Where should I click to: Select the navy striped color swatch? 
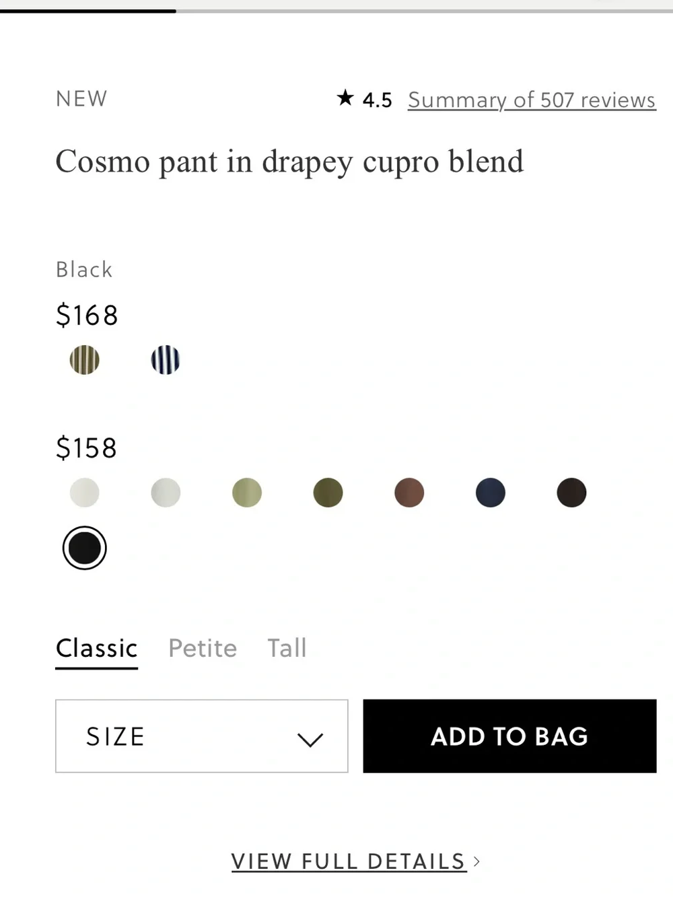click(x=166, y=360)
